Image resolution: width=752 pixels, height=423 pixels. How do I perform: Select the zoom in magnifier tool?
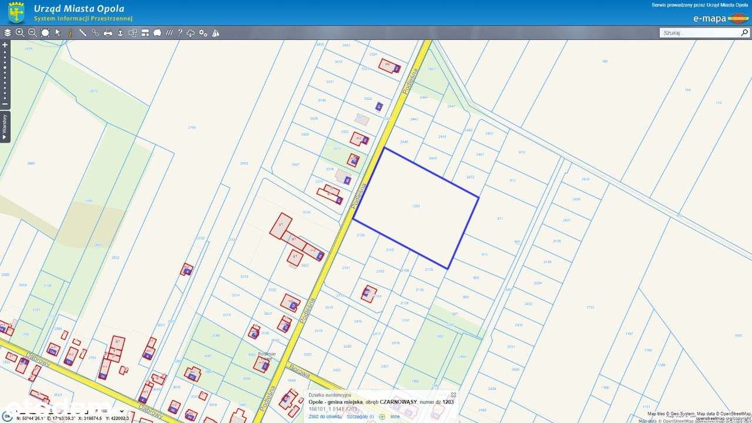[x=20, y=33]
